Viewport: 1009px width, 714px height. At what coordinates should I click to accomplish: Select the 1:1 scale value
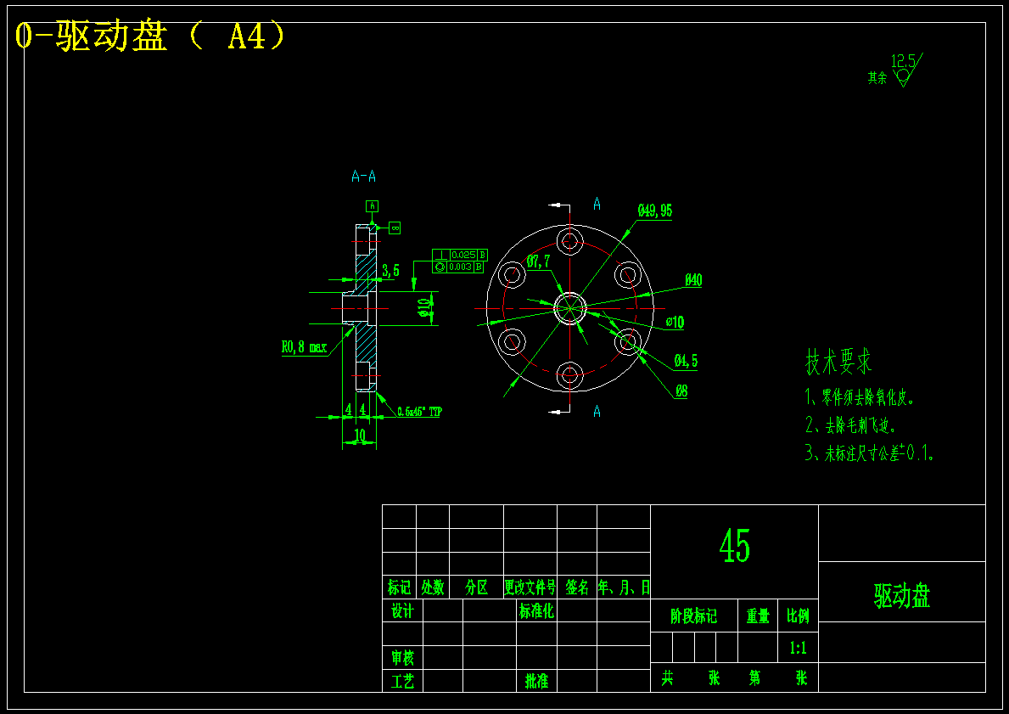[798, 649]
